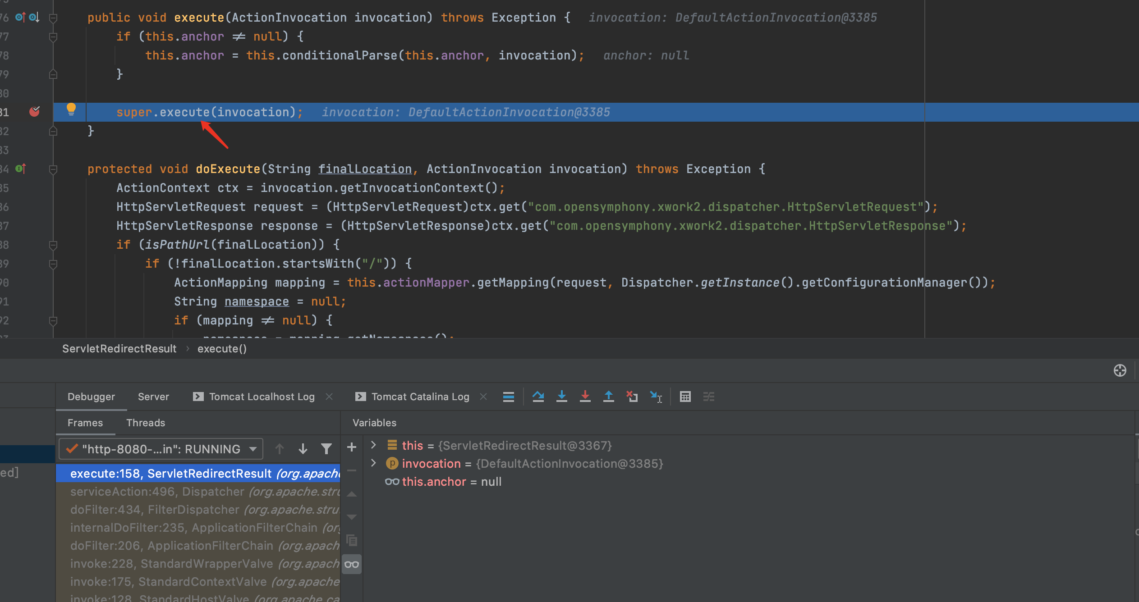Image resolution: width=1139 pixels, height=602 pixels.
Task: Select the Frames tab
Action: (x=85, y=423)
